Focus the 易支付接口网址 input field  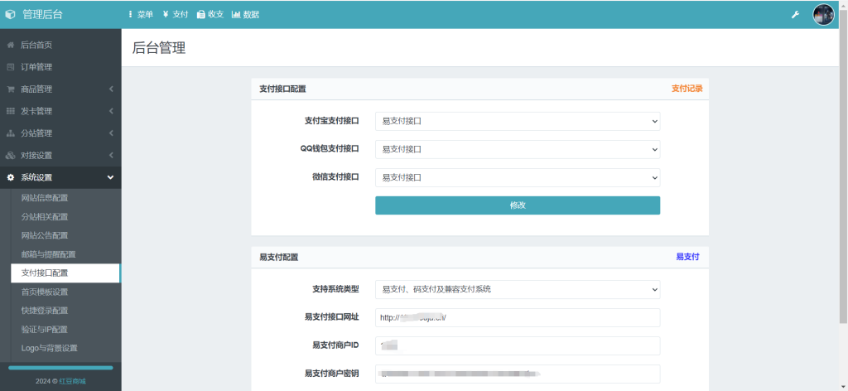(518, 317)
